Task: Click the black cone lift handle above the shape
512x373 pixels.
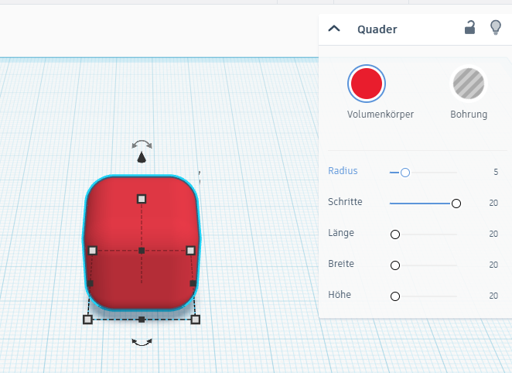Action: [x=142, y=157]
